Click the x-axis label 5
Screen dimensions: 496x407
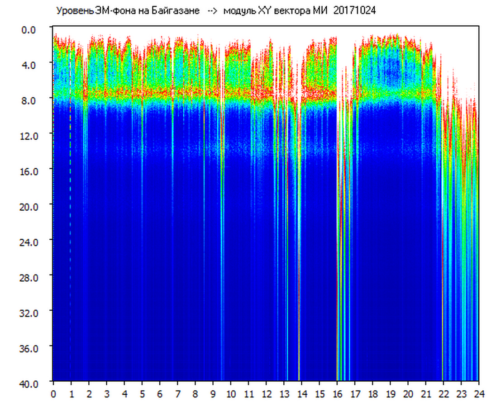click(x=142, y=393)
